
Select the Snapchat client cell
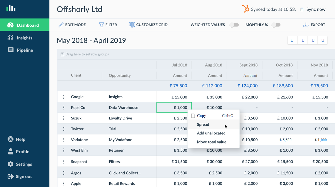click(80, 162)
